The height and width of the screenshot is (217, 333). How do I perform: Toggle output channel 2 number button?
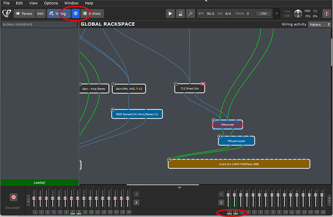pyautogui.click(x=235, y=212)
